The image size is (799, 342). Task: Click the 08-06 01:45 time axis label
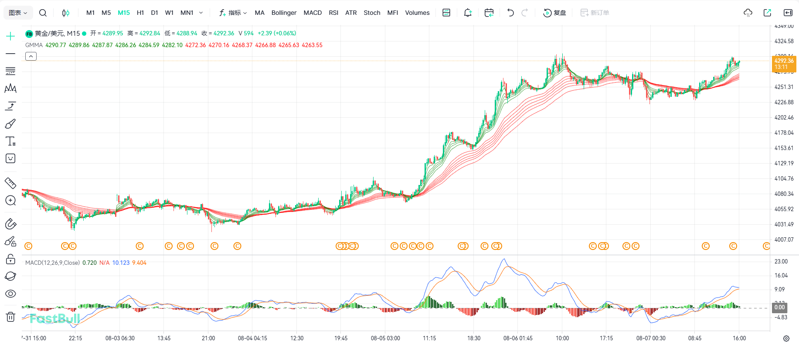(x=518, y=338)
